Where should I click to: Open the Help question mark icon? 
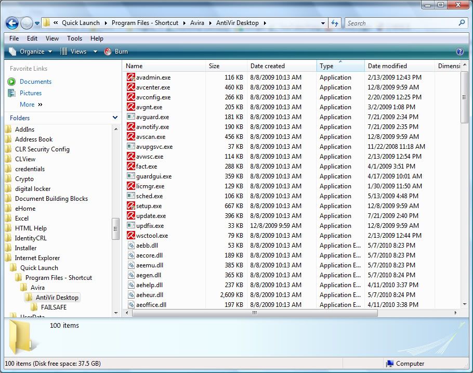click(x=459, y=52)
